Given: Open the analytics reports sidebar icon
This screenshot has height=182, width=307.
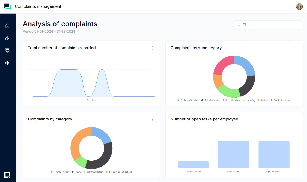Looking at the screenshot, I should (7, 38).
